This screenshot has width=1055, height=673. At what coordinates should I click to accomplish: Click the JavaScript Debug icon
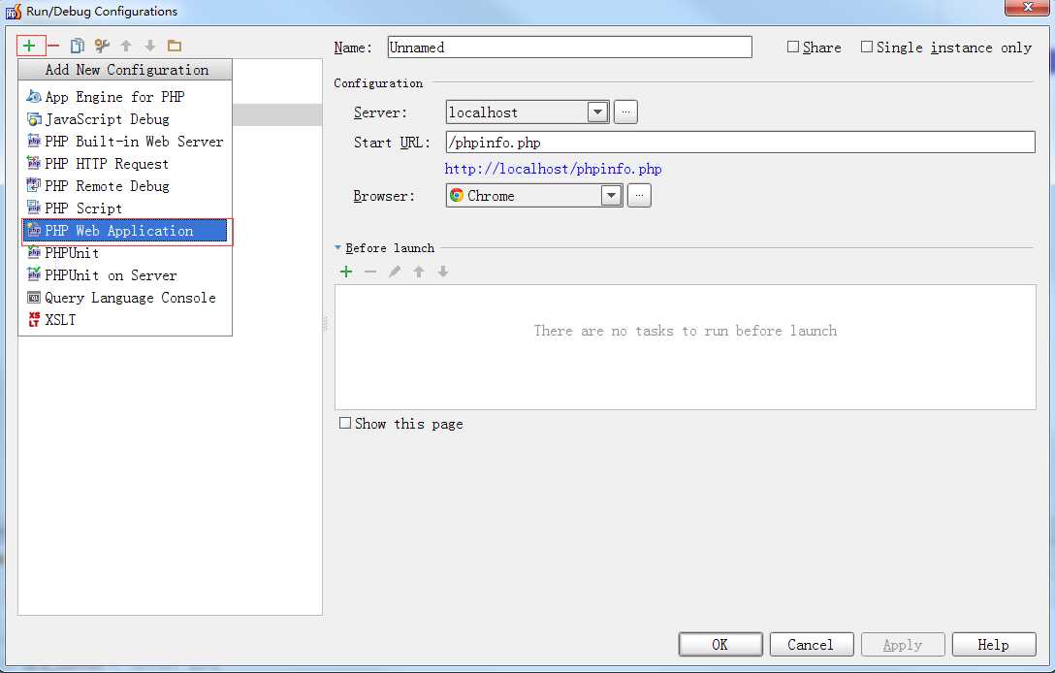[34, 119]
